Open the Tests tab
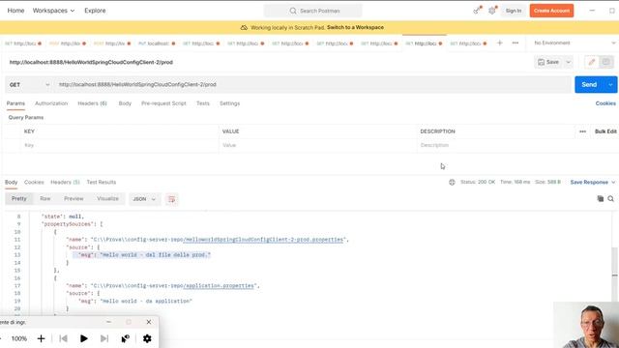The height and width of the screenshot is (348, 619). point(203,103)
